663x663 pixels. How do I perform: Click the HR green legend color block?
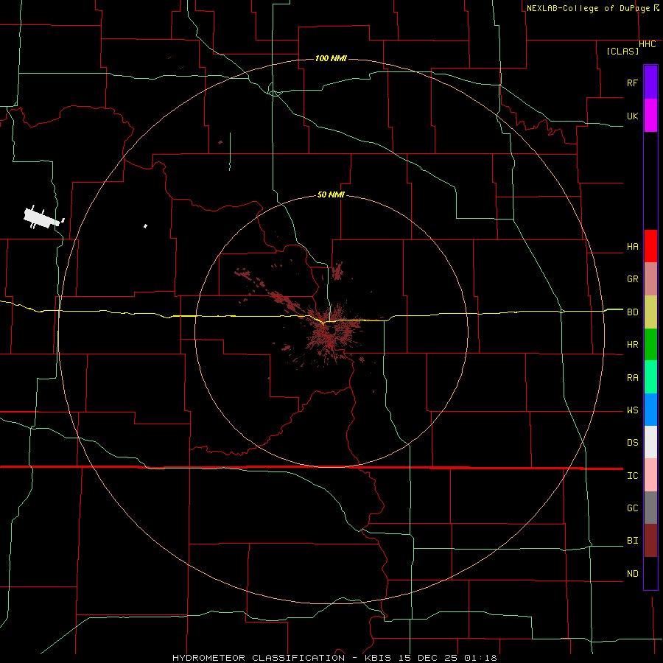click(x=650, y=344)
